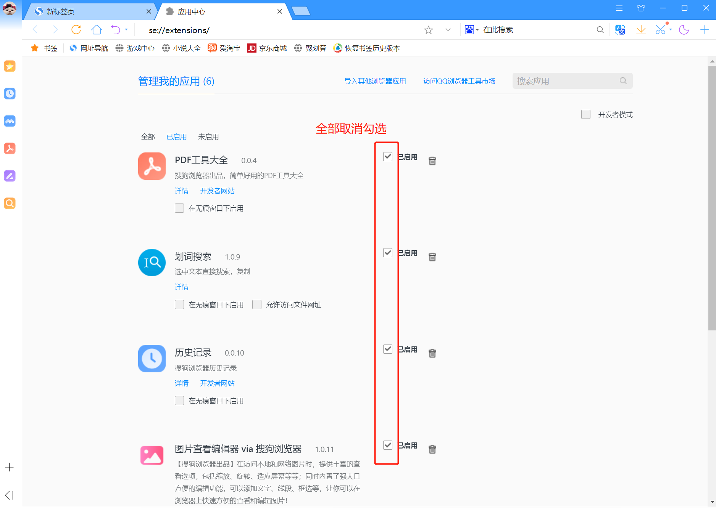Image resolution: width=716 pixels, height=508 pixels.
Task: Open the bookmark star dropdown arrow
Action: tap(447, 30)
